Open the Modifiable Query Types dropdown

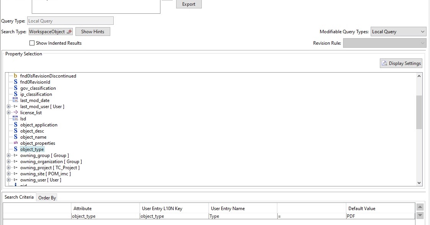[422, 31]
